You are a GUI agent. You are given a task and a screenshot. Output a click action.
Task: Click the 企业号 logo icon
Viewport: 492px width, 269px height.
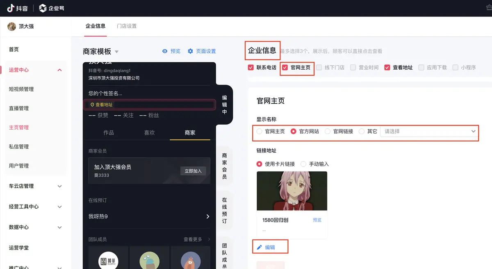[x=43, y=8]
